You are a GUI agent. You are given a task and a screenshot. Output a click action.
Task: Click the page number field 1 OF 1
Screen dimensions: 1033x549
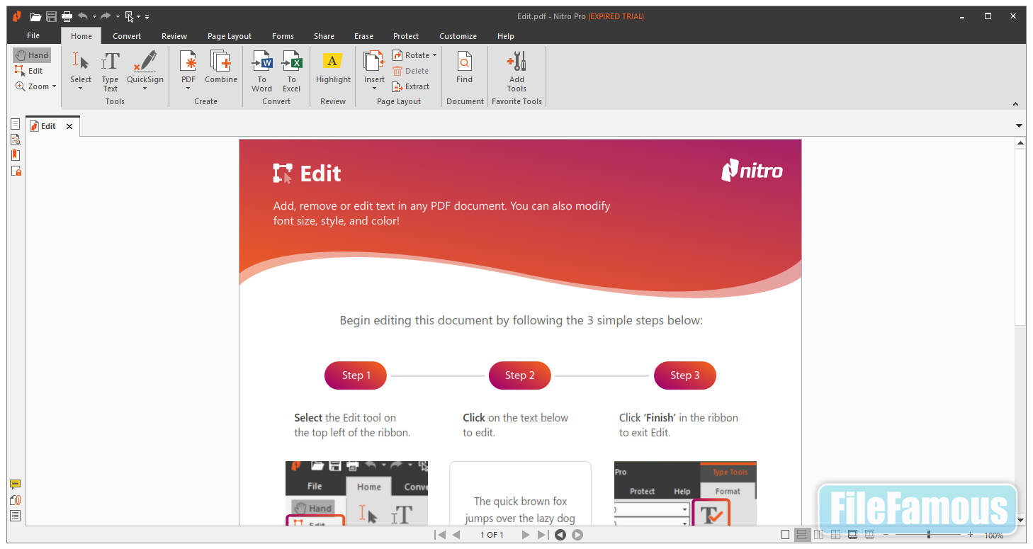pyautogui.click(x=492, y=535)
